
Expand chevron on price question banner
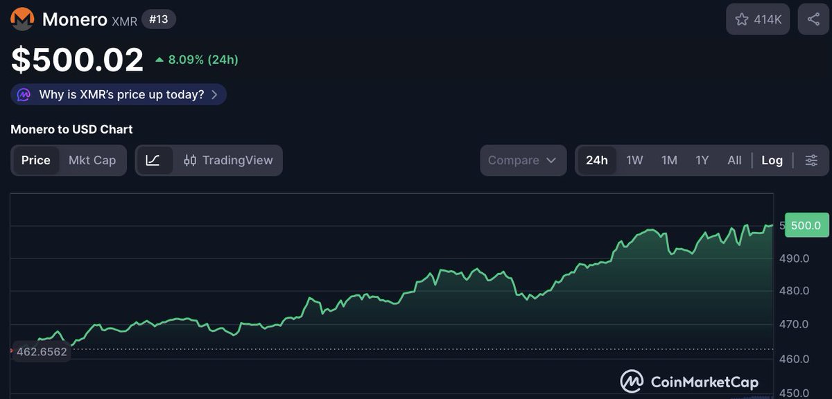pos(214,94)
